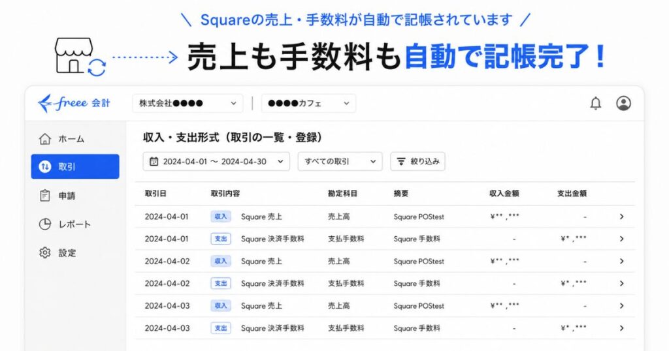Click 支出 tag on 2024-04-03 row
The width and height of the screenshot is (669, 351).
click(221, 328)
